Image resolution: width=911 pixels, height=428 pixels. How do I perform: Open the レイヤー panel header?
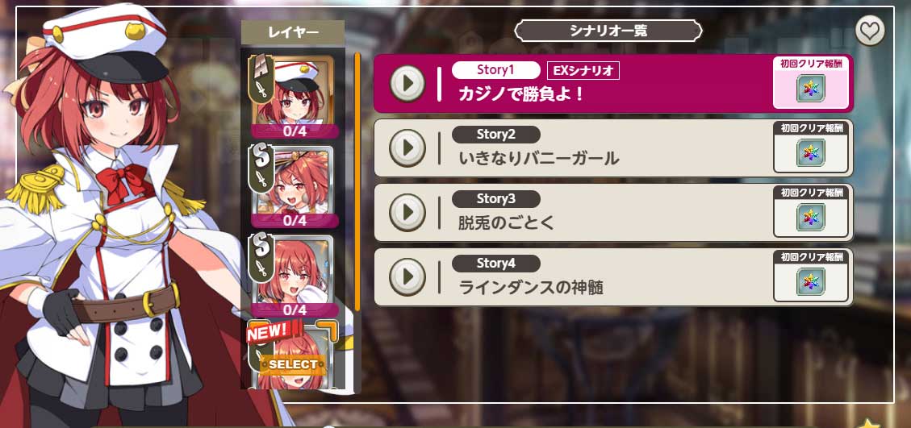[x=293, y=32]
